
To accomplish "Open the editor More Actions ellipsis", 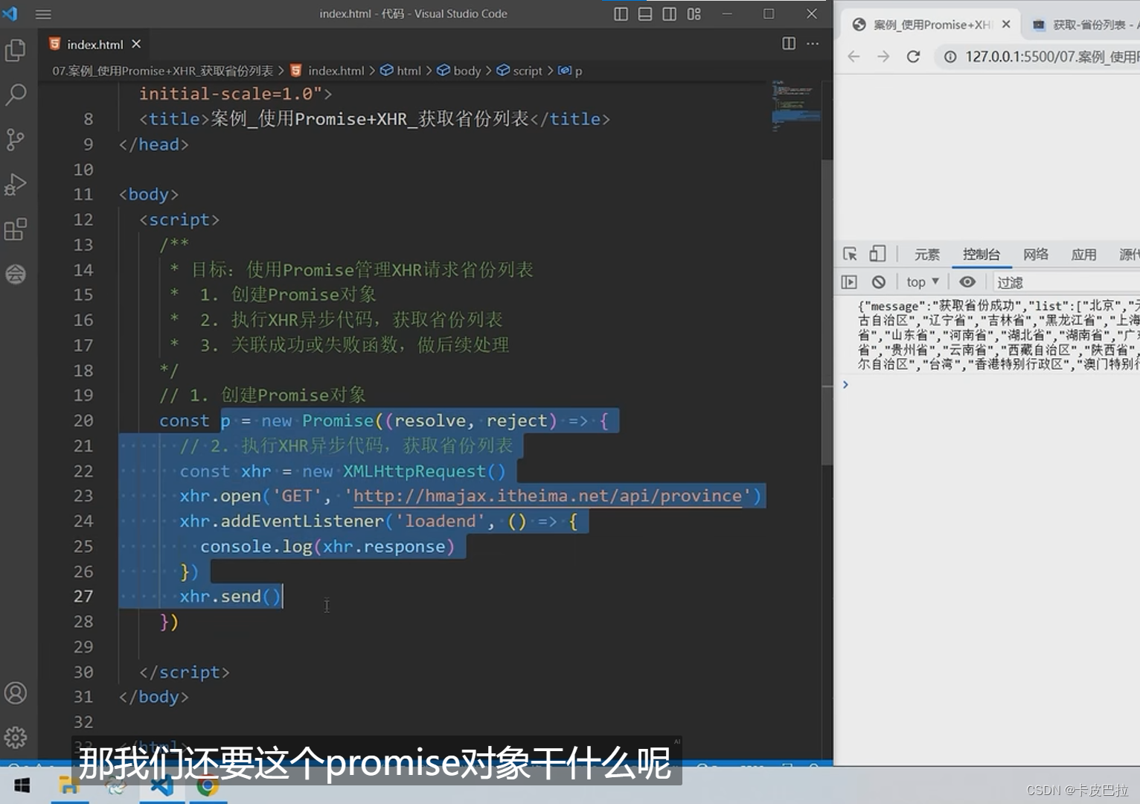I will [813, 43].
